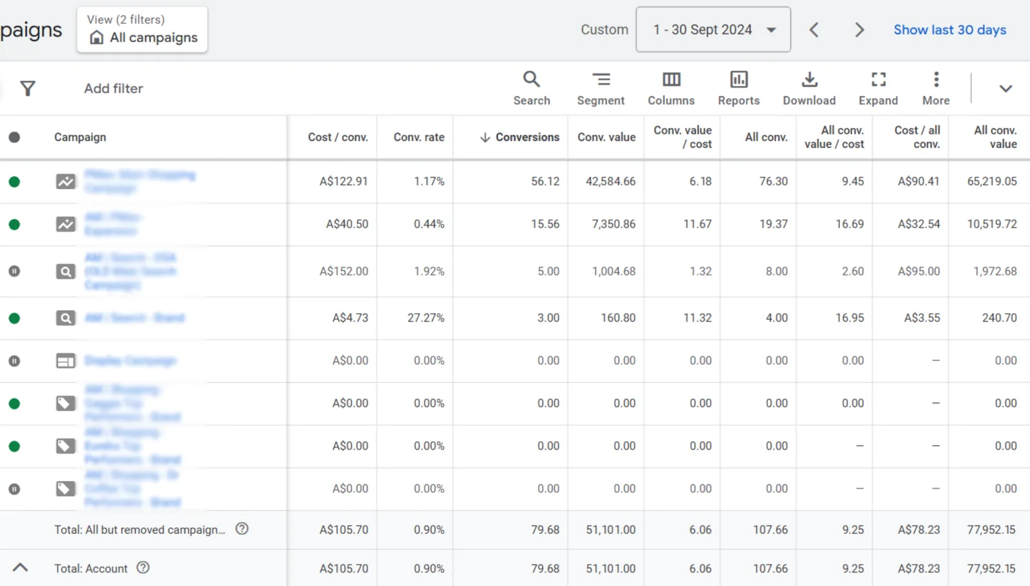Open help icon next to Total: Account

coord(143,567)
